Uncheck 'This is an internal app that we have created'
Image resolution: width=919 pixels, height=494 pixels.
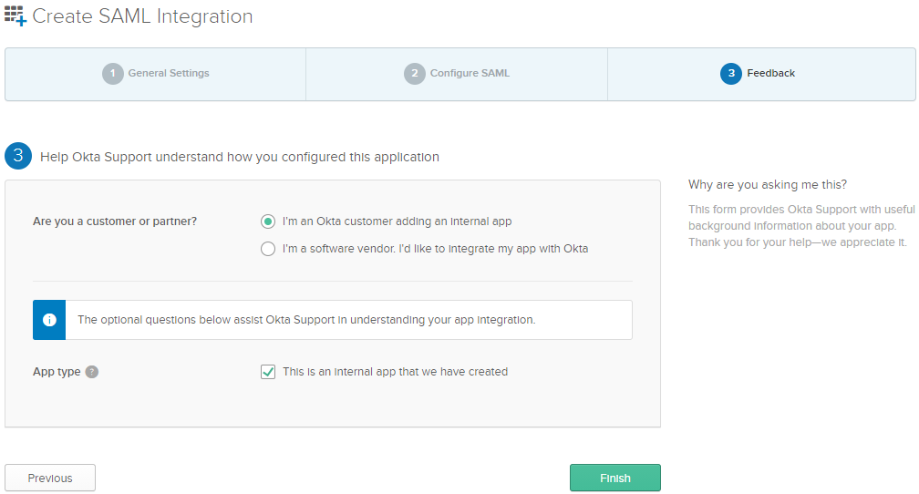[268, 372]
